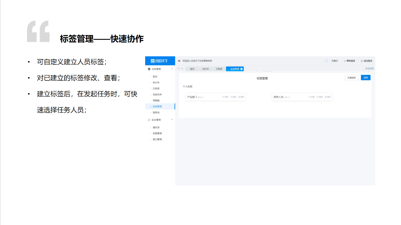Click 关闭全部 to close all tabs
The height and width of the screenshot is (225, 401).
coord(369,69)
